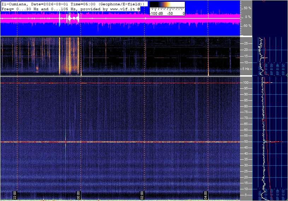Select the -100 dB label on color scale
The image size is (288, 201).
[x=156, y=13]
